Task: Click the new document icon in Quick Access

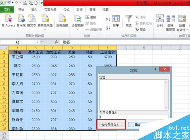Action: [x=36, y=3]
